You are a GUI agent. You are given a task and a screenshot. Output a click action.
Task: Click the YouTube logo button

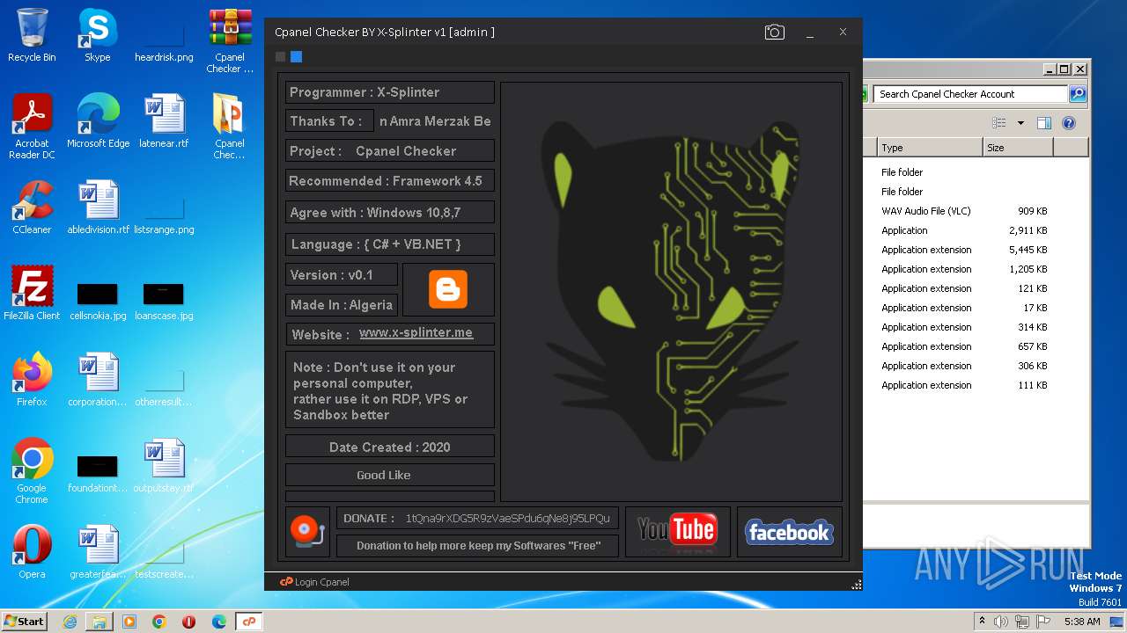click(x=677, y=531)
